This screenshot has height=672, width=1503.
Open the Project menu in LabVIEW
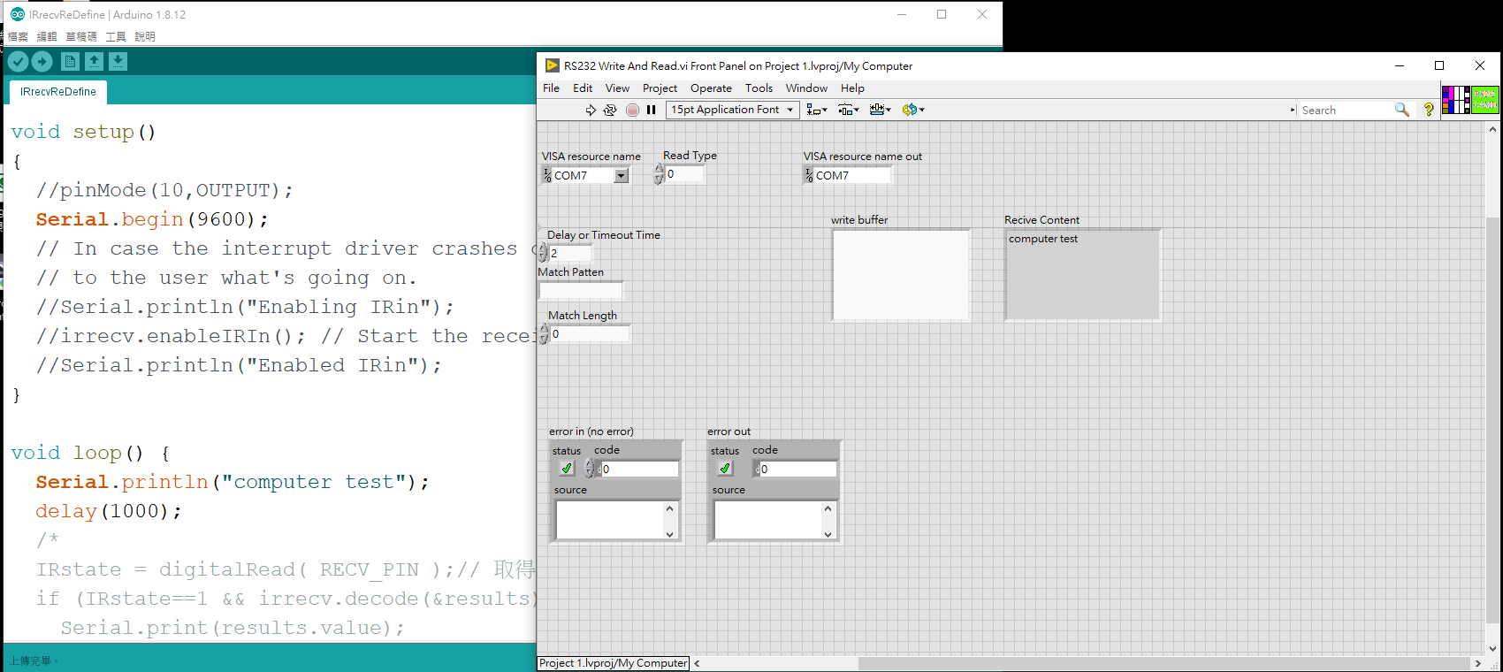coord(660,88)
